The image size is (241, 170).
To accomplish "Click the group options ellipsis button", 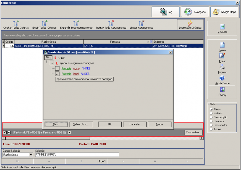I will pyautogui.click(x=52, y=63).
